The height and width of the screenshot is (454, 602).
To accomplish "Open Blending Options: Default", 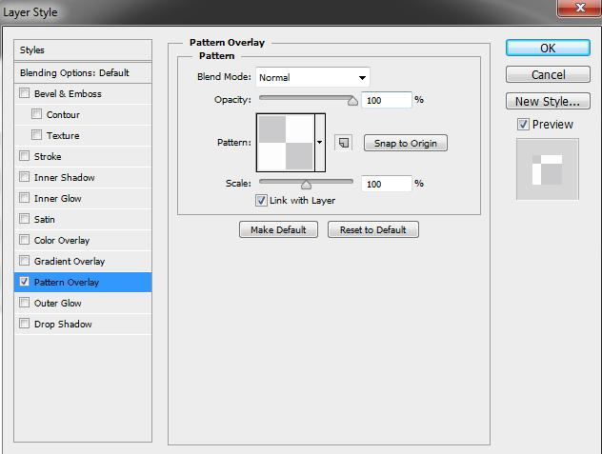I will click(83, 73).
